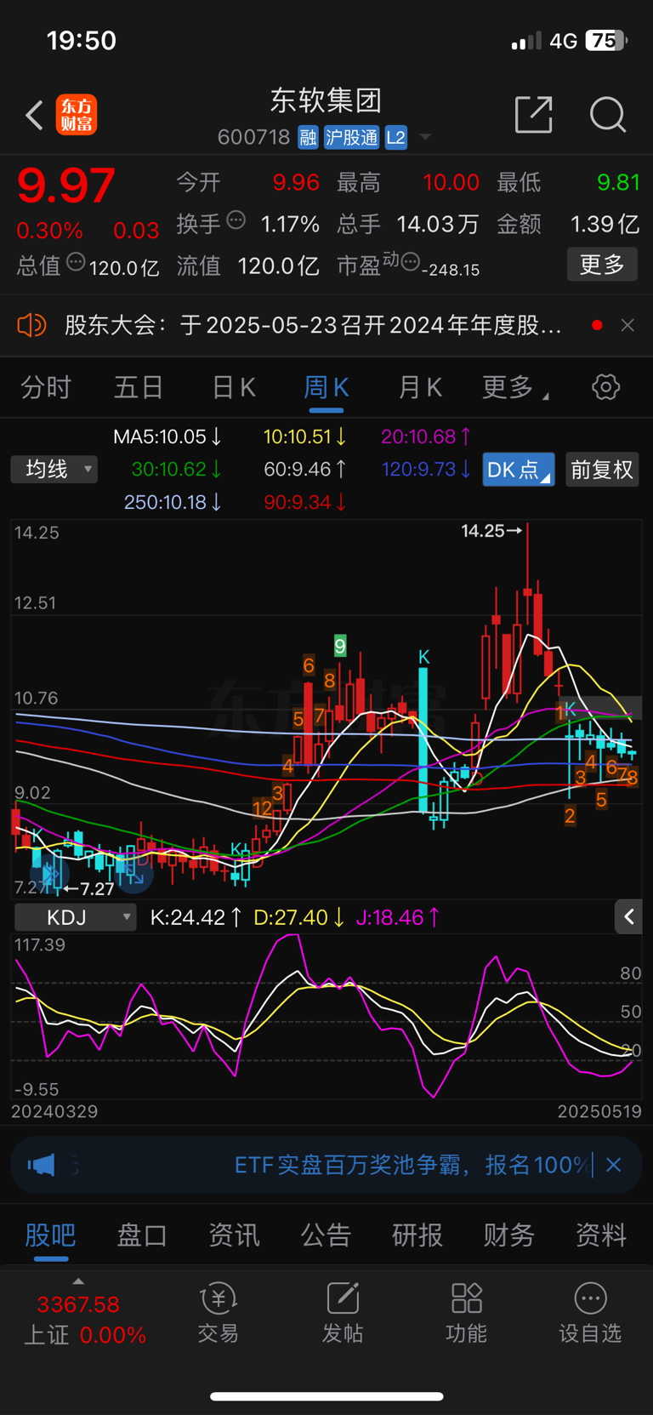
Task: Select the 股吧 tab
Action: 50,1235
